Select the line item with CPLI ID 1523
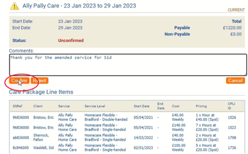 232,128
